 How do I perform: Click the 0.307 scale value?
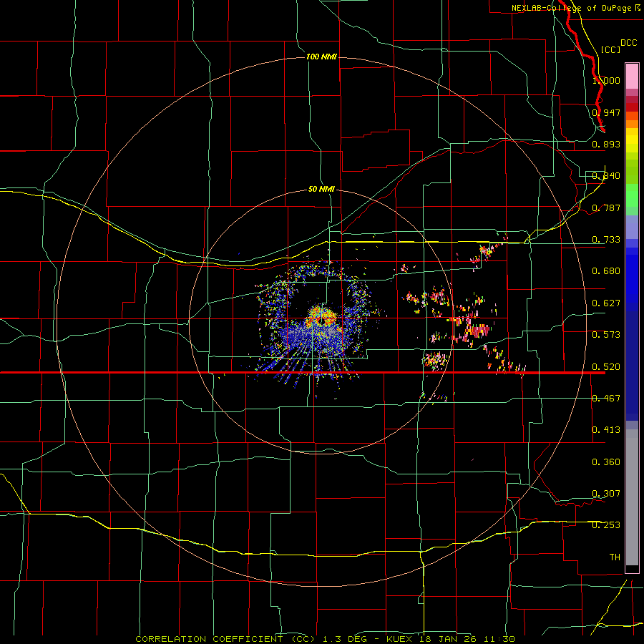(606, 494)
